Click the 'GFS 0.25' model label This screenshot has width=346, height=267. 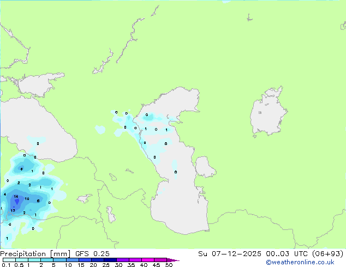pyautogui.click(x=92, y=254)
